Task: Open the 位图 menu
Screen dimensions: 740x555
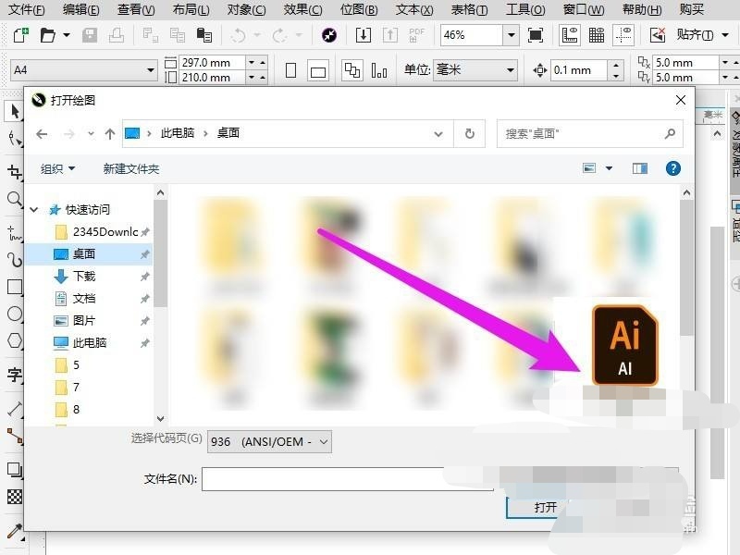Action: (358, 9)
